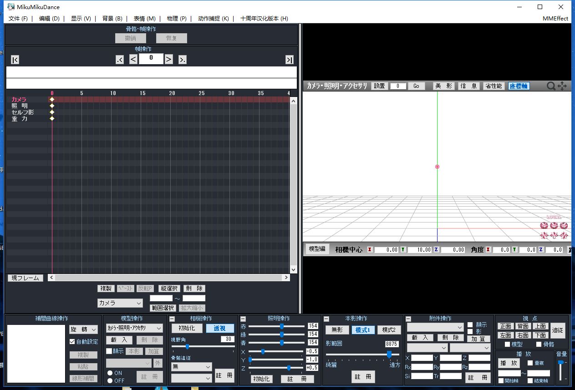The image size is (575, 390).
Task: Uncheck the 自動設定 checkbox
Action: pos(72,341)
